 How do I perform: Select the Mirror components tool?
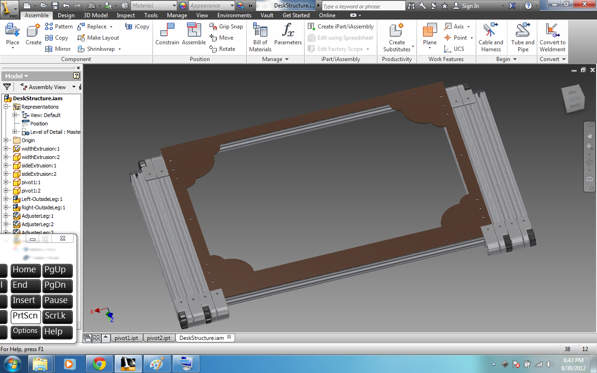click(58, 49)
